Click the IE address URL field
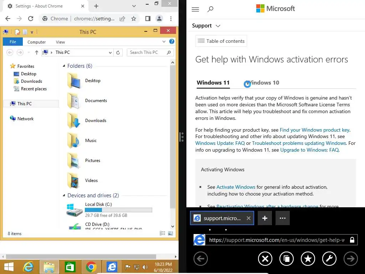The width and height of the screenshot is (365, 274). coord(277,240)
